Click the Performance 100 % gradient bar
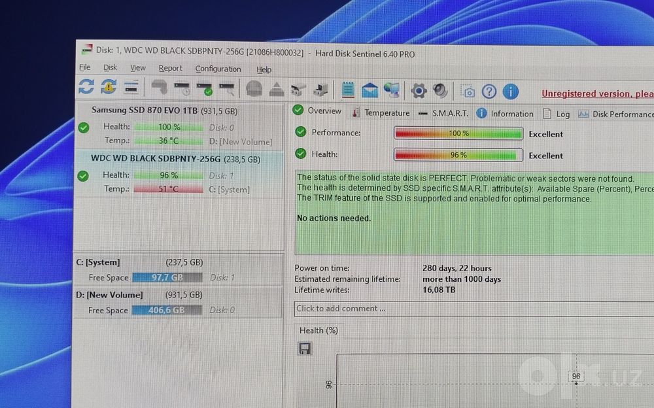Screen dimensions: 654x408 coord(458,133)
